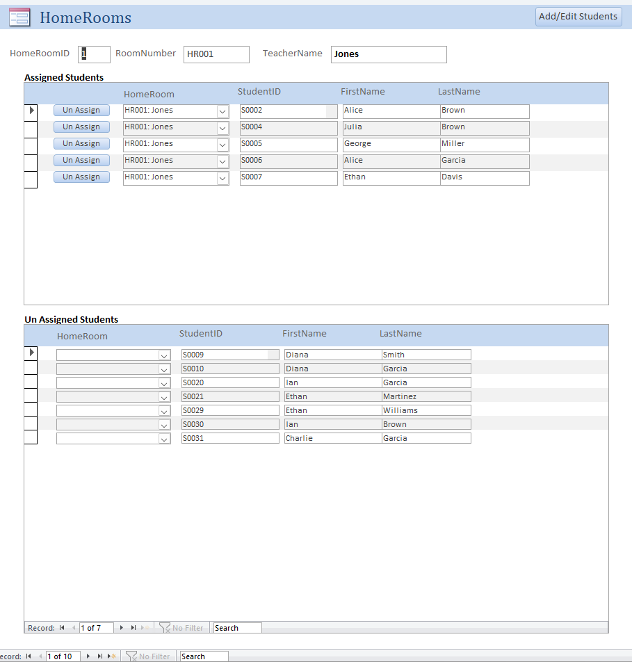Un Assign student Alice Garcia
The height and width of the screenshot is (662, 632).
point(81,161)
